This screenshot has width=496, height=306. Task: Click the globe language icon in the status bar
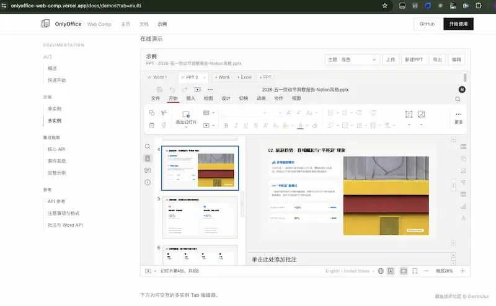point(381,271)
